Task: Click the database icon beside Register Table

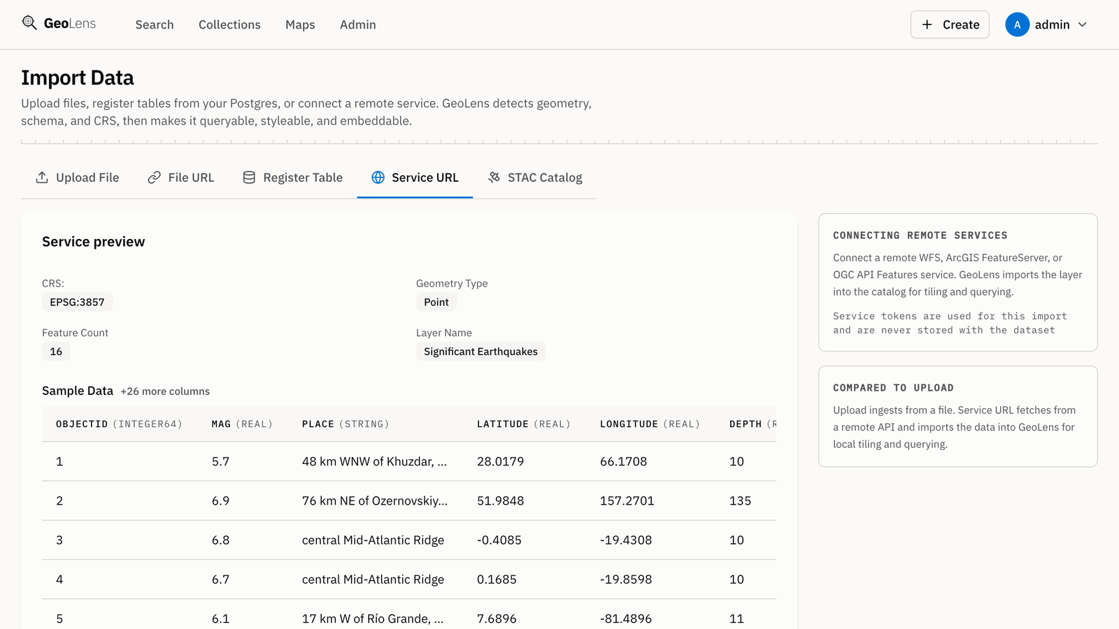Action: (249, 178)
